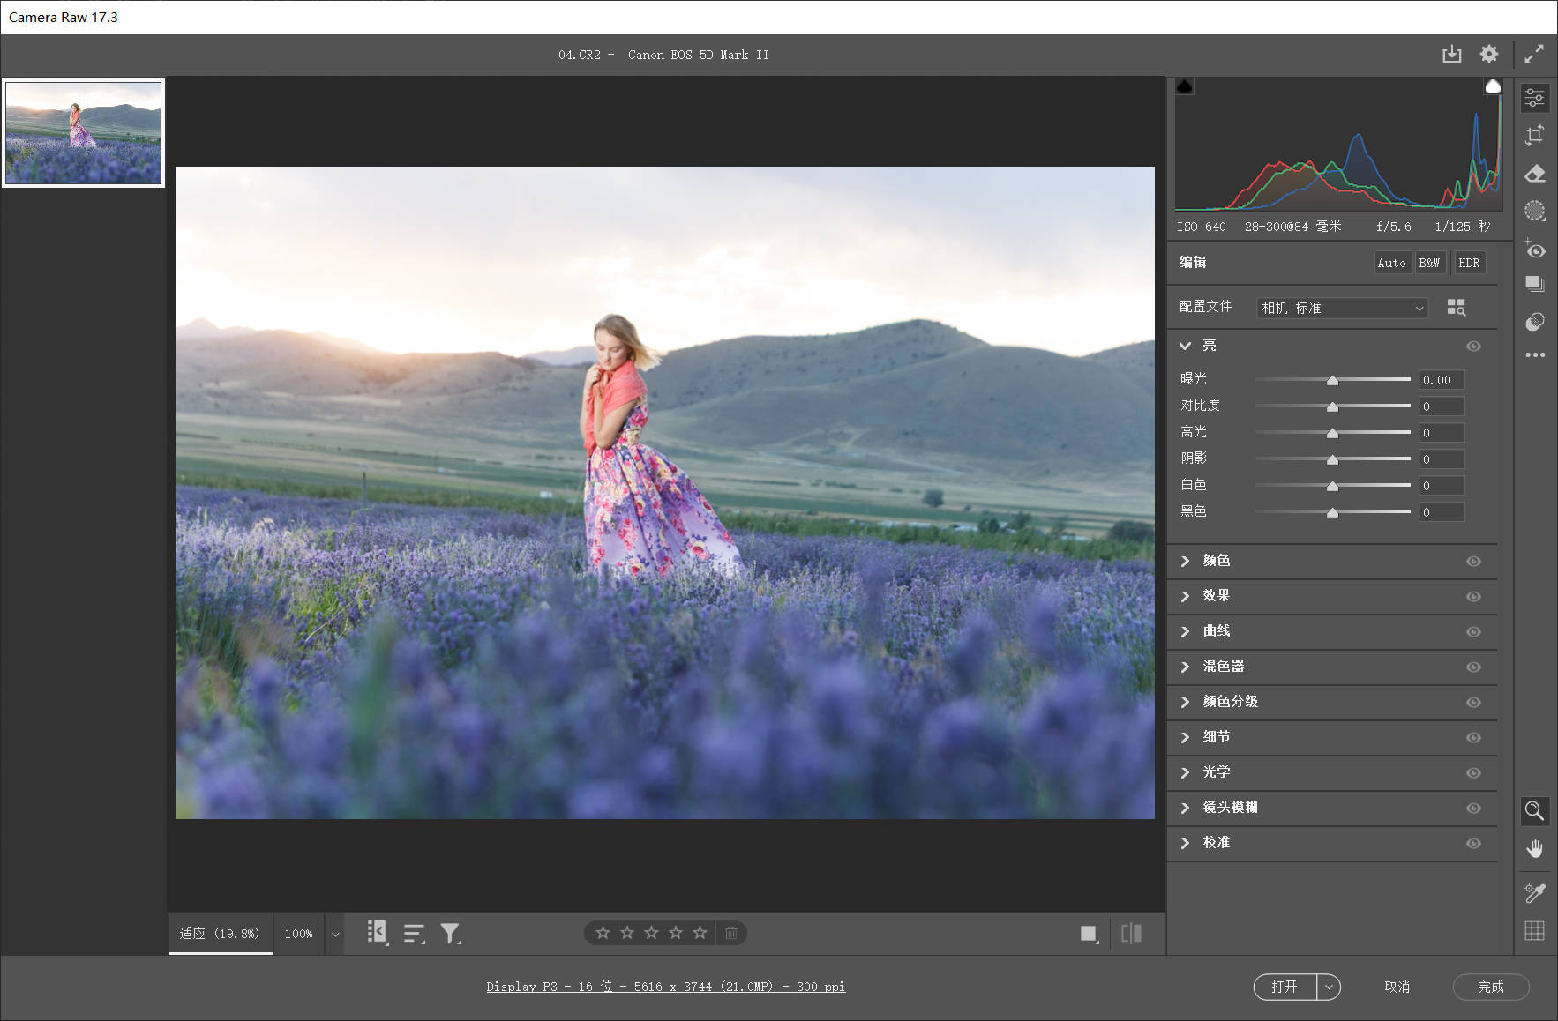Toggle visibility of the 曲线 panel
The height and width of the screenshot is (1021, 1558).
[x=1473, y=632]
